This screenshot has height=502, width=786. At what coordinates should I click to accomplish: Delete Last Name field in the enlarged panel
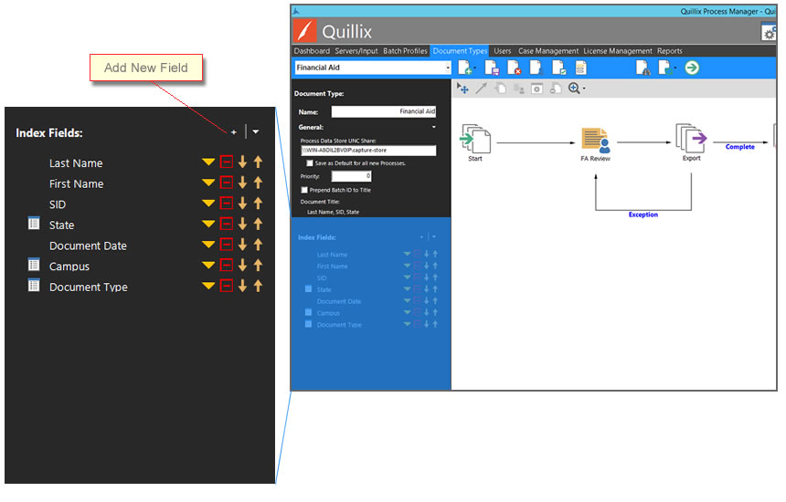coord(227,162)
